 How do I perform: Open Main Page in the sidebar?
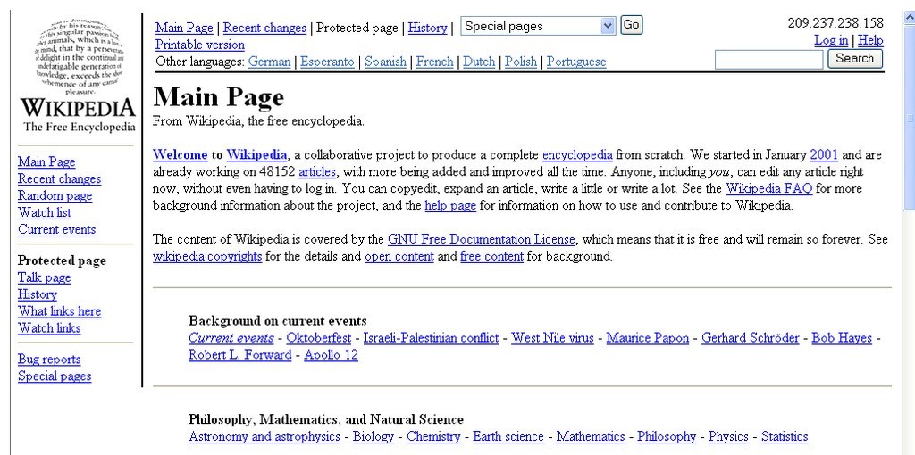coord(46,162)
